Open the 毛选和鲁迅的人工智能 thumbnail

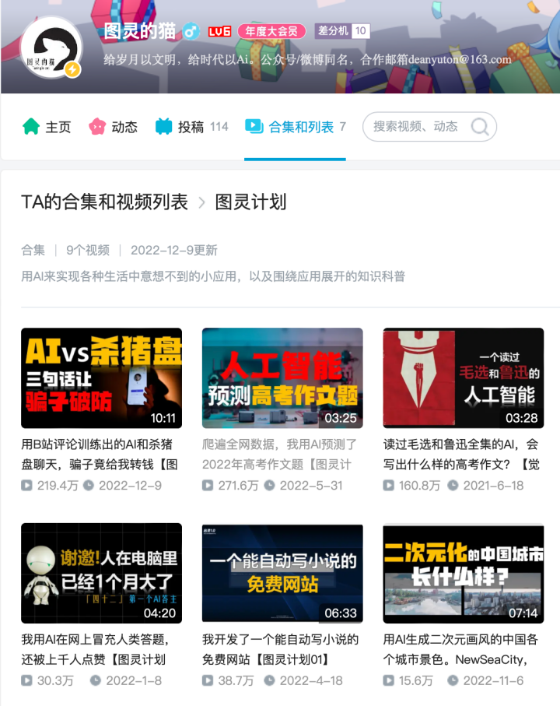464,378
